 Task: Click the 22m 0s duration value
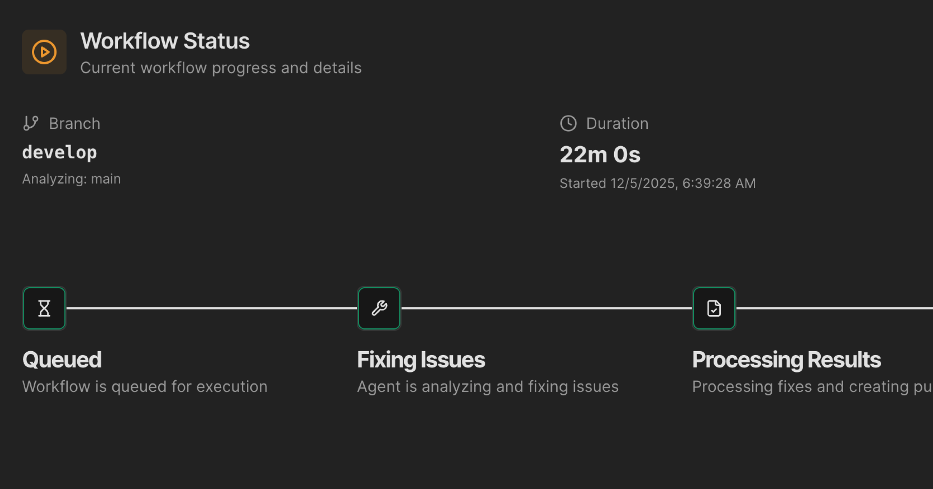coord(600,154)
